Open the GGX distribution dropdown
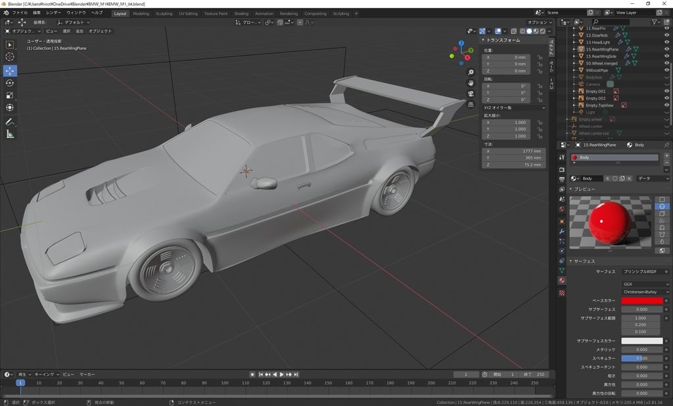 pos(645,284)
